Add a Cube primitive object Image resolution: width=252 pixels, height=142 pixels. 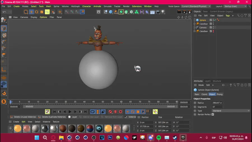click(x=111, y=12)
